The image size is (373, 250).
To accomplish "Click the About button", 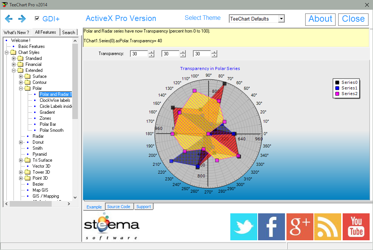I will tap(320, 19).
